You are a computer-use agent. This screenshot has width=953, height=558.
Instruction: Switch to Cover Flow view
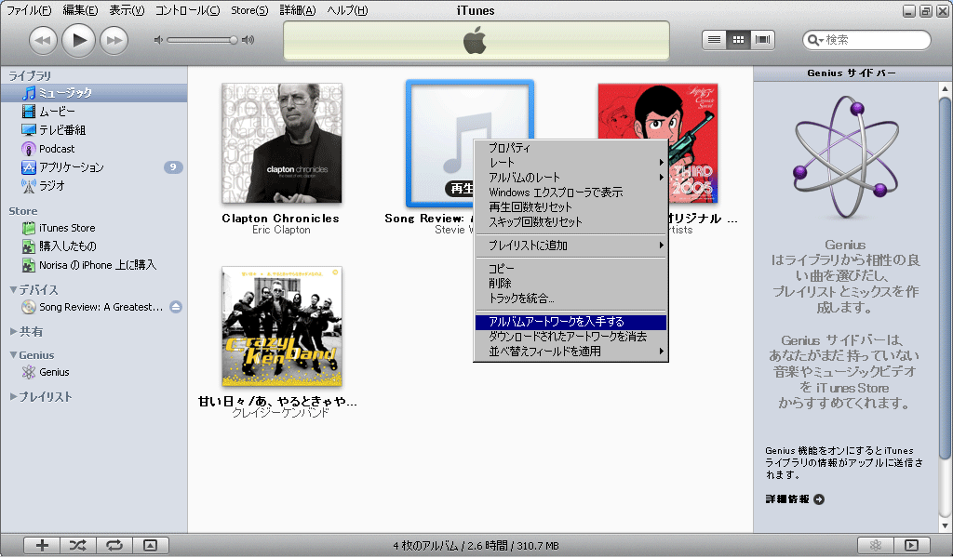[x=762, y=40]
